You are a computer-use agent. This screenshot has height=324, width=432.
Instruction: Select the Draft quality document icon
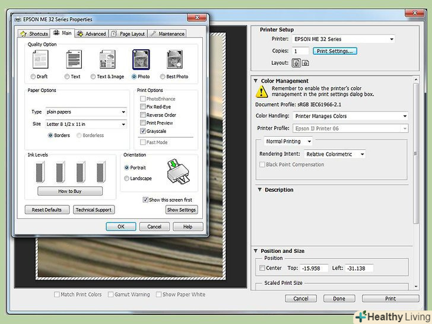pyautogui.click(x=40, y=60)
